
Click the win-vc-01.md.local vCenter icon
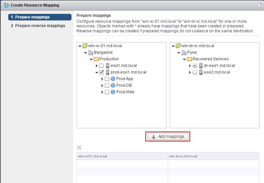pyautogui.click(x=85, y=46)
